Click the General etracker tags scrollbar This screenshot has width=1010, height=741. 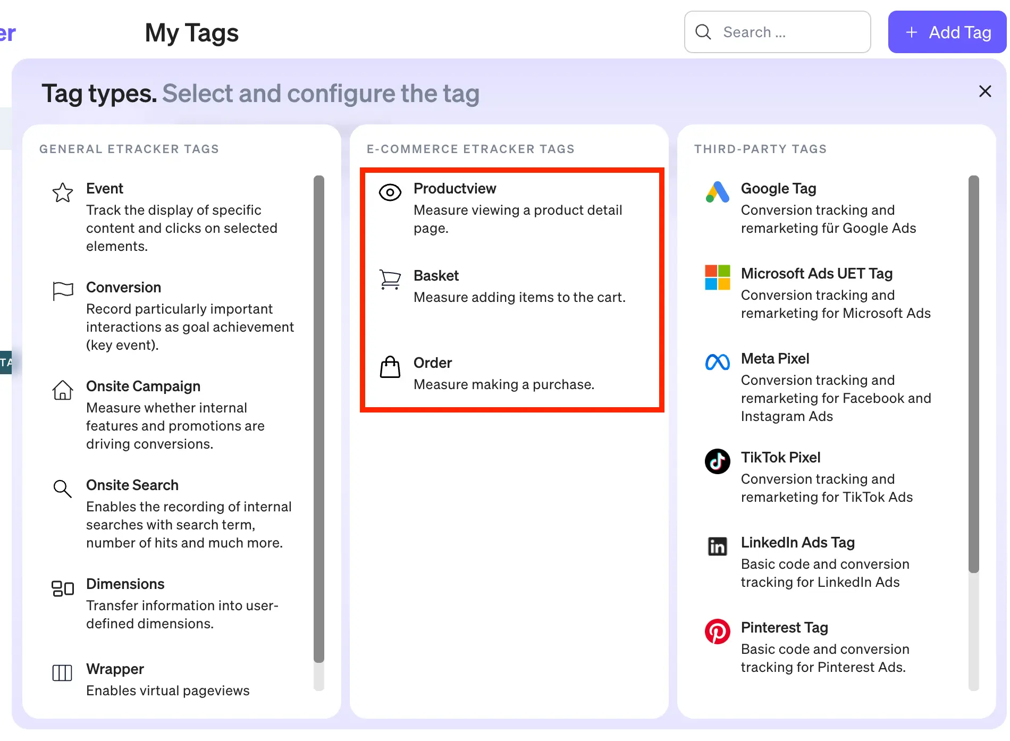pos(319,419)
